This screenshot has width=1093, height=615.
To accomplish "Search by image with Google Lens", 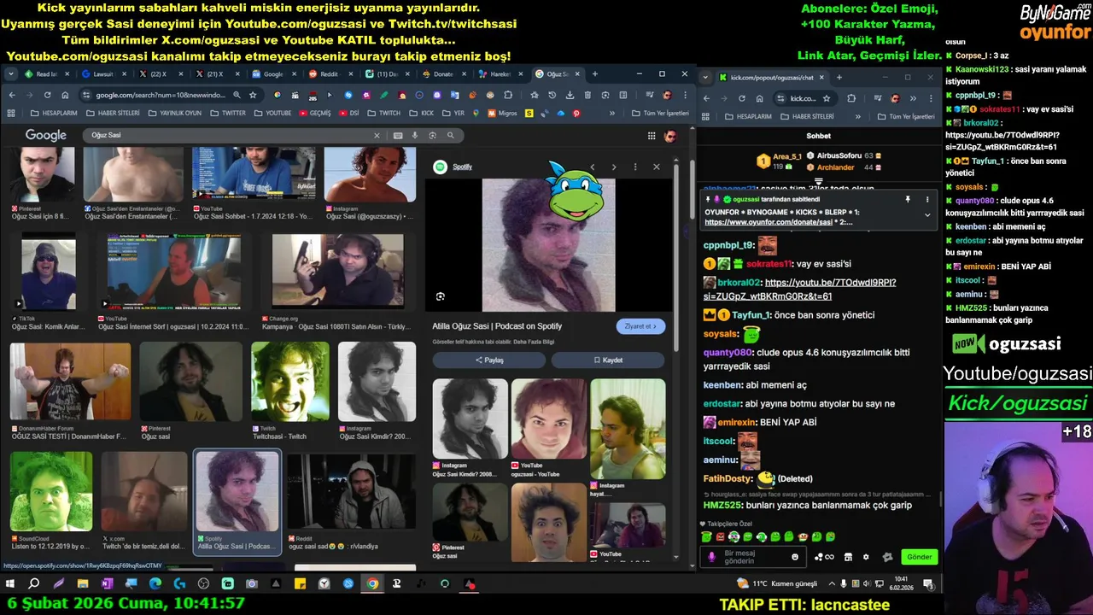I will [432, 135].
